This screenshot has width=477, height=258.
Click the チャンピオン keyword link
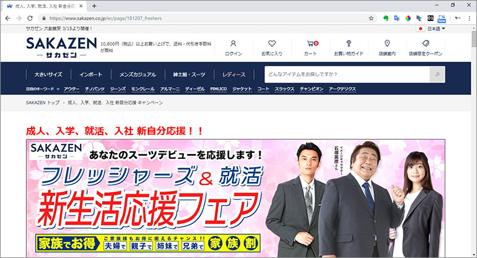pyautogui.click(x=311, y=89)
